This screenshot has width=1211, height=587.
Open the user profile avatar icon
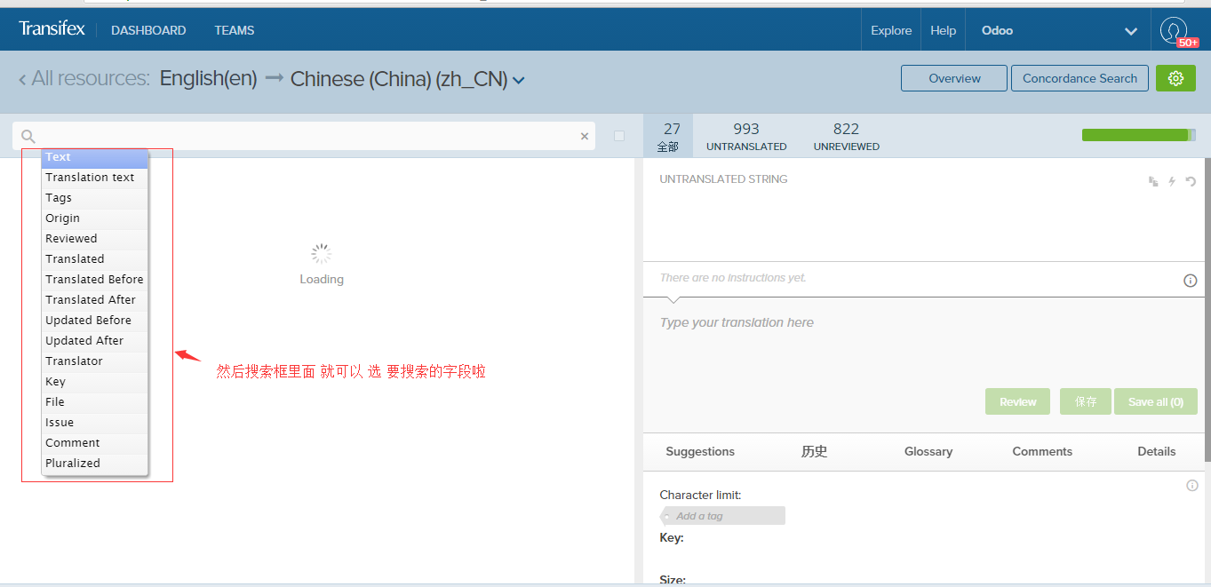point(1174,30)
